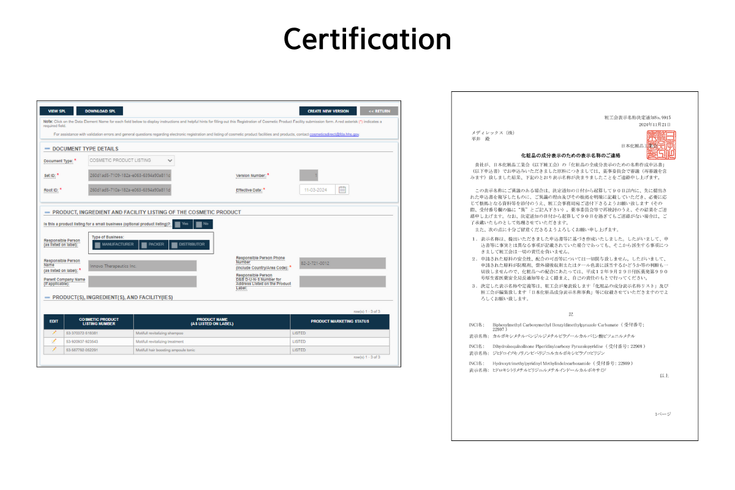Click Responsible Person Phone Number field
Image resolution: width=735 pixels, height=490 pixels.
[342, 263]
